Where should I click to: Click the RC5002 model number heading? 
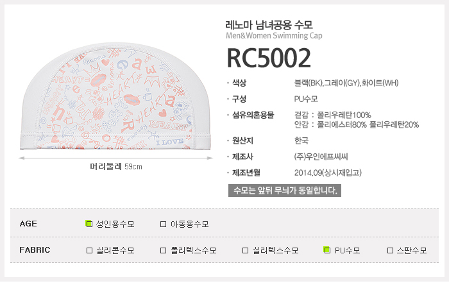pyautogui.click(x=269, y=58)
